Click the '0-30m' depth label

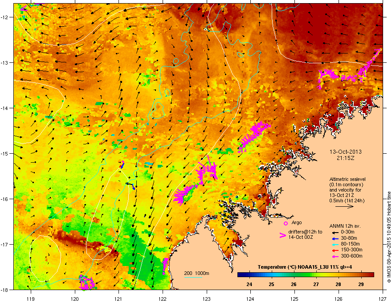347,232
